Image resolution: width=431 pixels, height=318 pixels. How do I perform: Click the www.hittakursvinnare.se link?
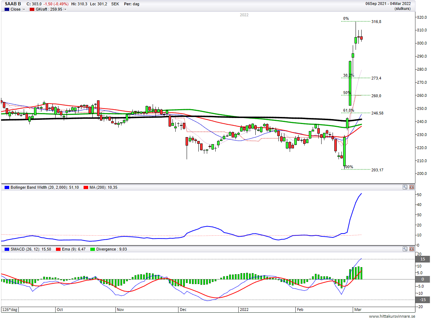click(392, 316)
